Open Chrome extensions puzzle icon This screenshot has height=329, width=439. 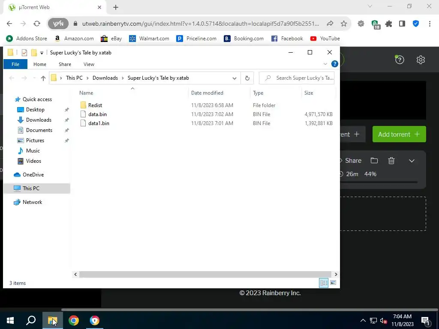pyautogui.click(x=388, y=24)
